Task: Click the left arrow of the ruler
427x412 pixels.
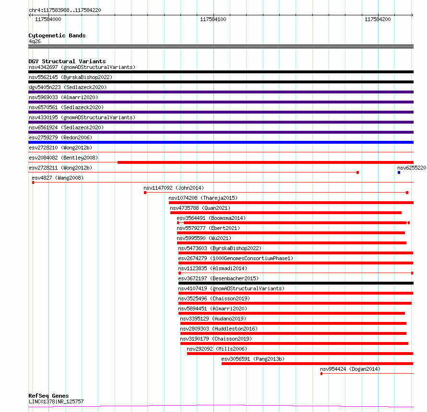Action: point(30,15)
